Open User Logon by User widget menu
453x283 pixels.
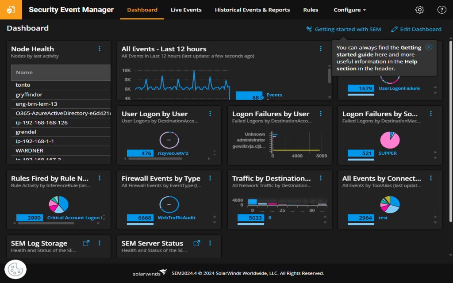pos(210,114)
